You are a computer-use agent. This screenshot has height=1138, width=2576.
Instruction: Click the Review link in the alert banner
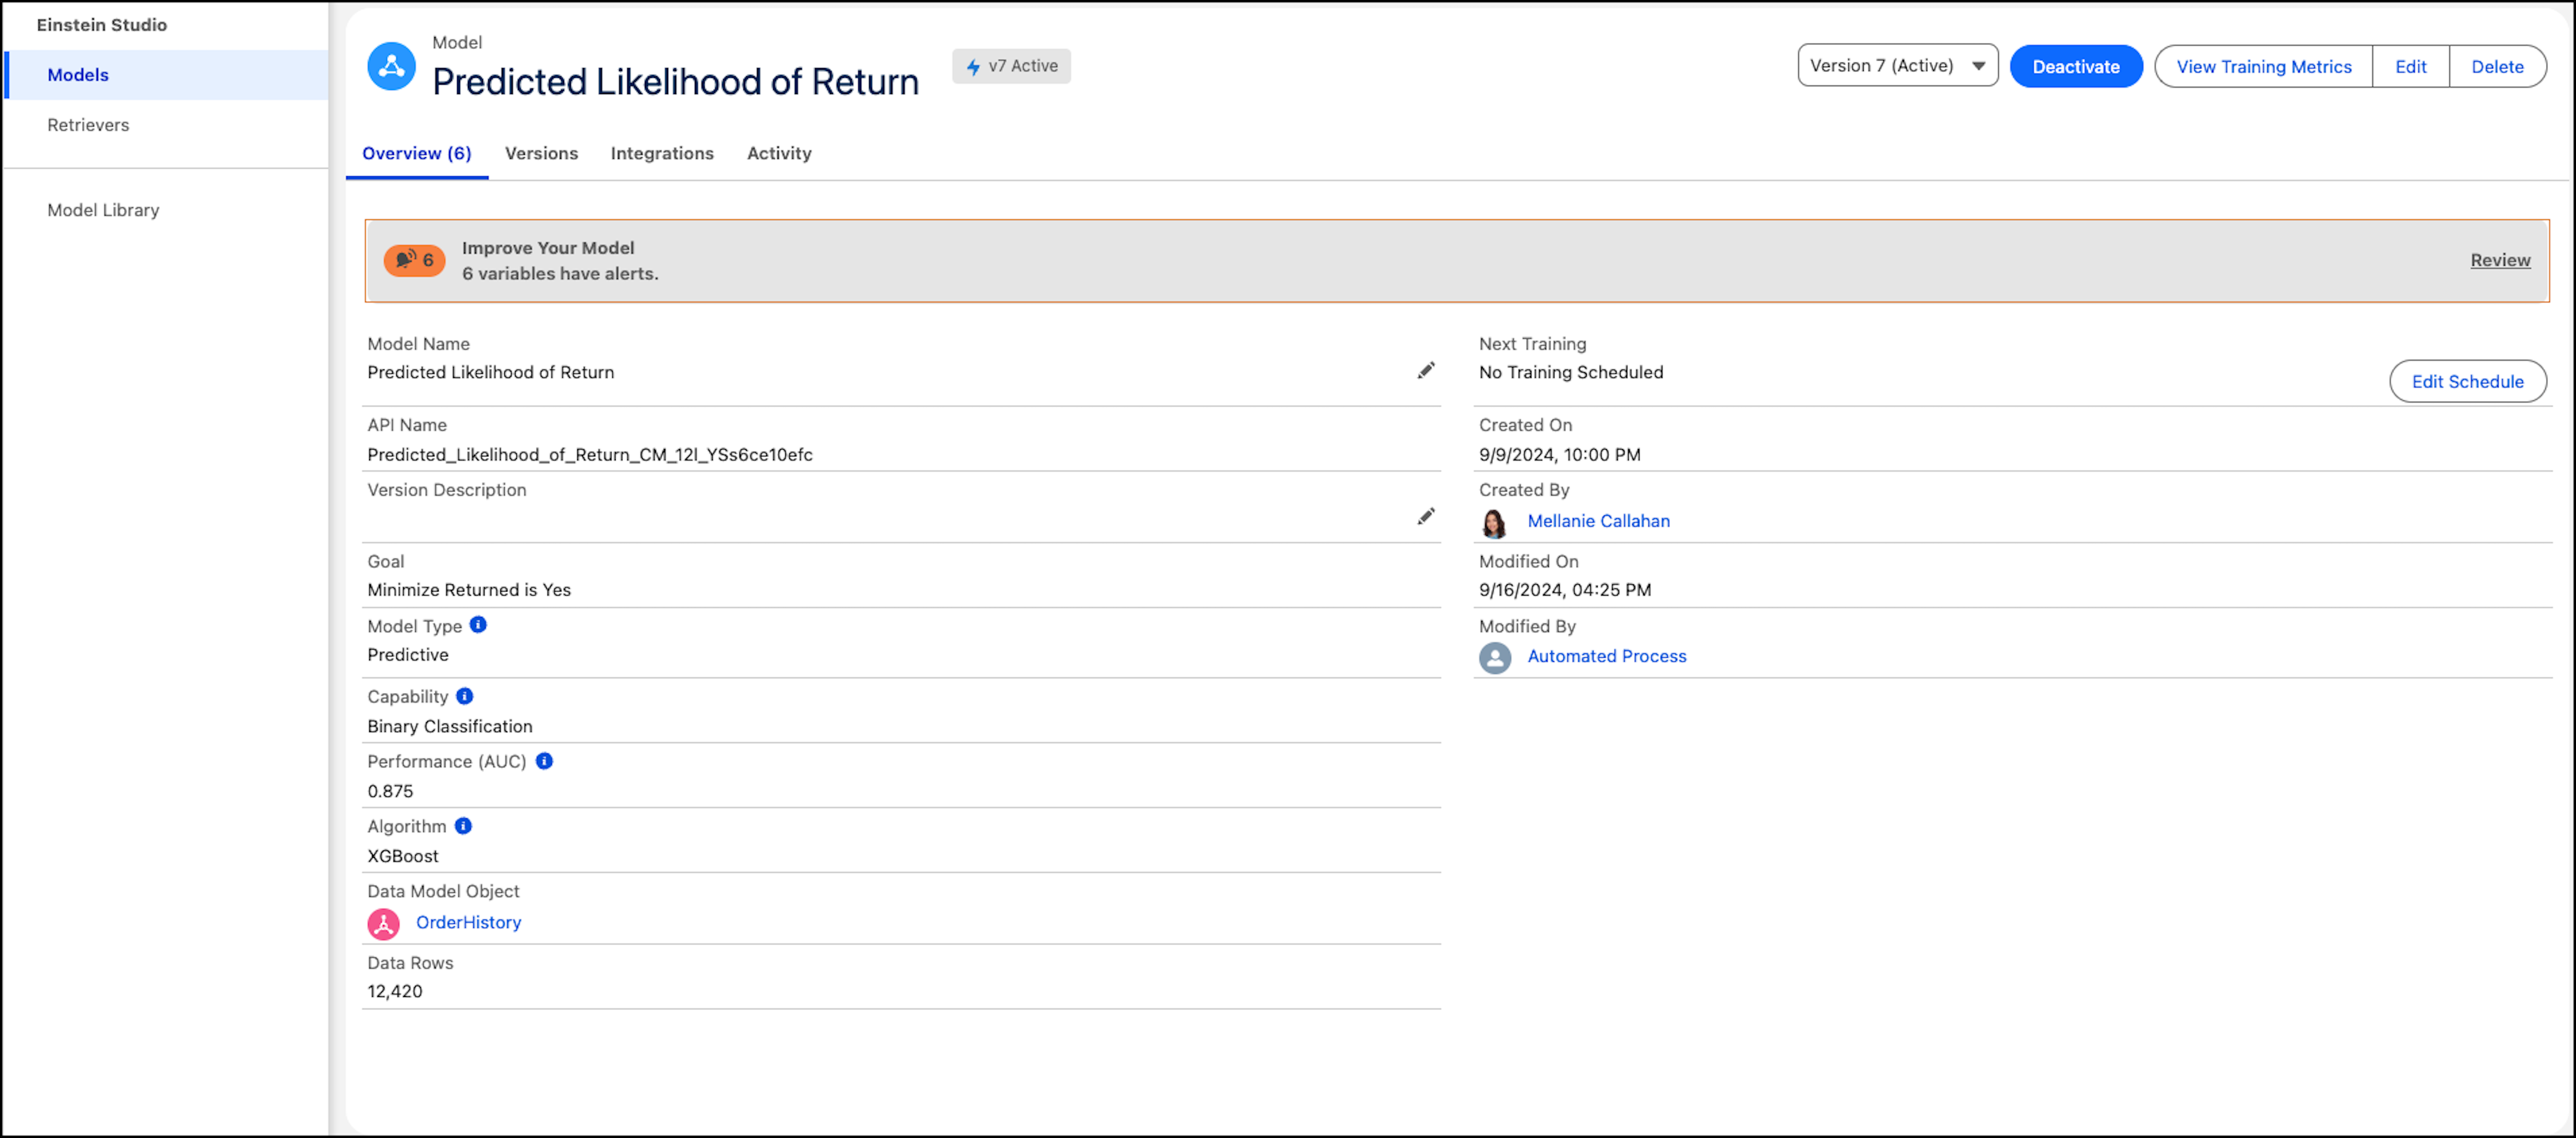point(2500,260)
